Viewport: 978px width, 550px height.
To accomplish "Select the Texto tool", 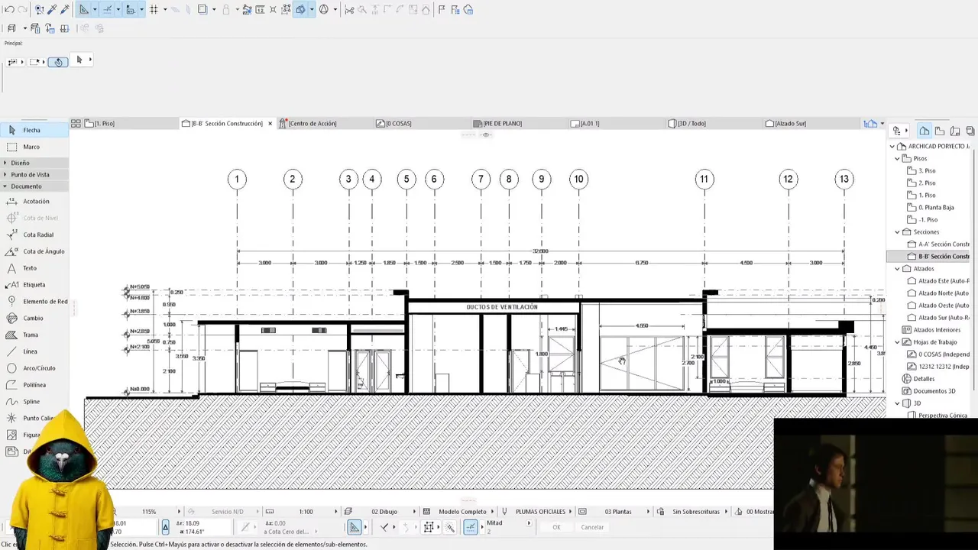I will (x=34, y=268).
